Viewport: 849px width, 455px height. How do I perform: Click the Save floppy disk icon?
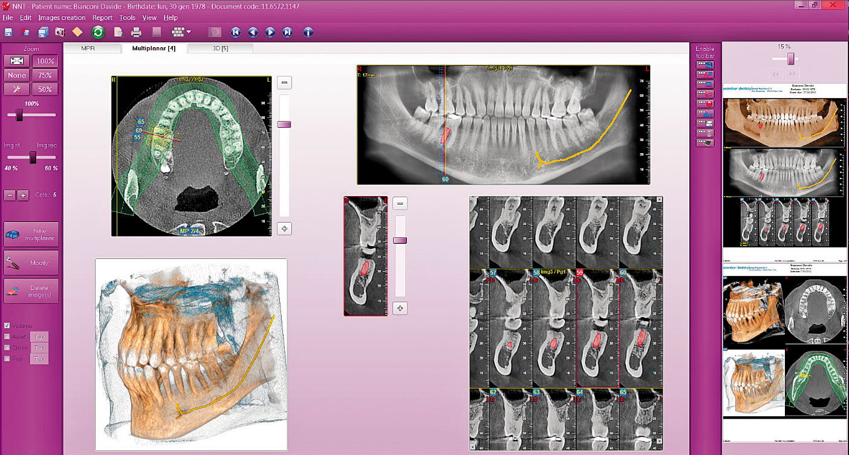coord(8,32)
